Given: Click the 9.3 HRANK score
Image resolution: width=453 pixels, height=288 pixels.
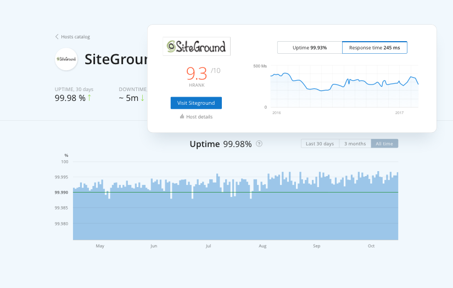Looking at the screenshot, I should coord(197,74).
